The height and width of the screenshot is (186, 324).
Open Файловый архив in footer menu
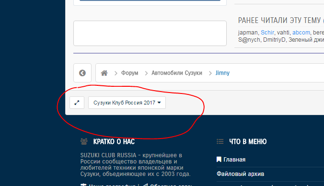click(240, 174)
